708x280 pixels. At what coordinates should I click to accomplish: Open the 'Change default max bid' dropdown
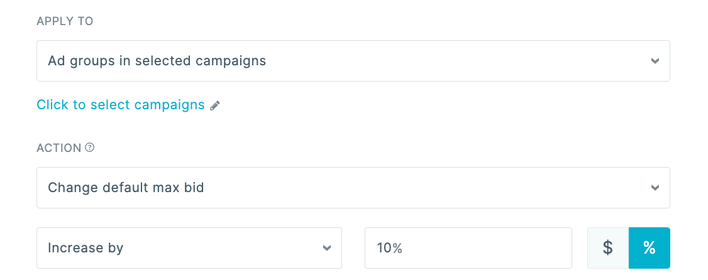click(x=353, y=188)
